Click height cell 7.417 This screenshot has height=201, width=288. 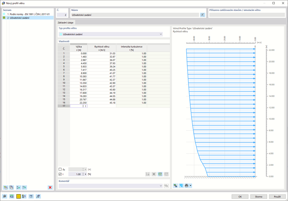[78, 70]
